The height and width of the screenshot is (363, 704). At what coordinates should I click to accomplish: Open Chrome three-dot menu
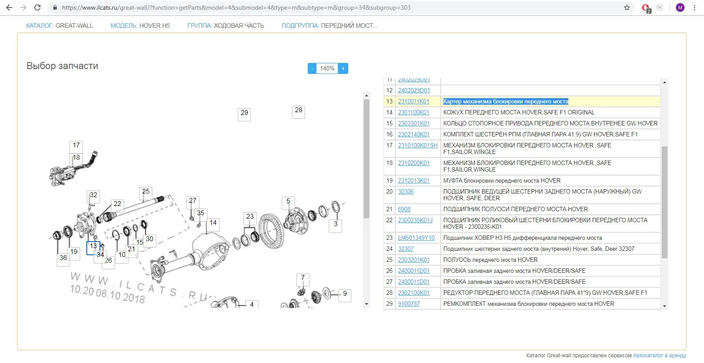[694, 7]
